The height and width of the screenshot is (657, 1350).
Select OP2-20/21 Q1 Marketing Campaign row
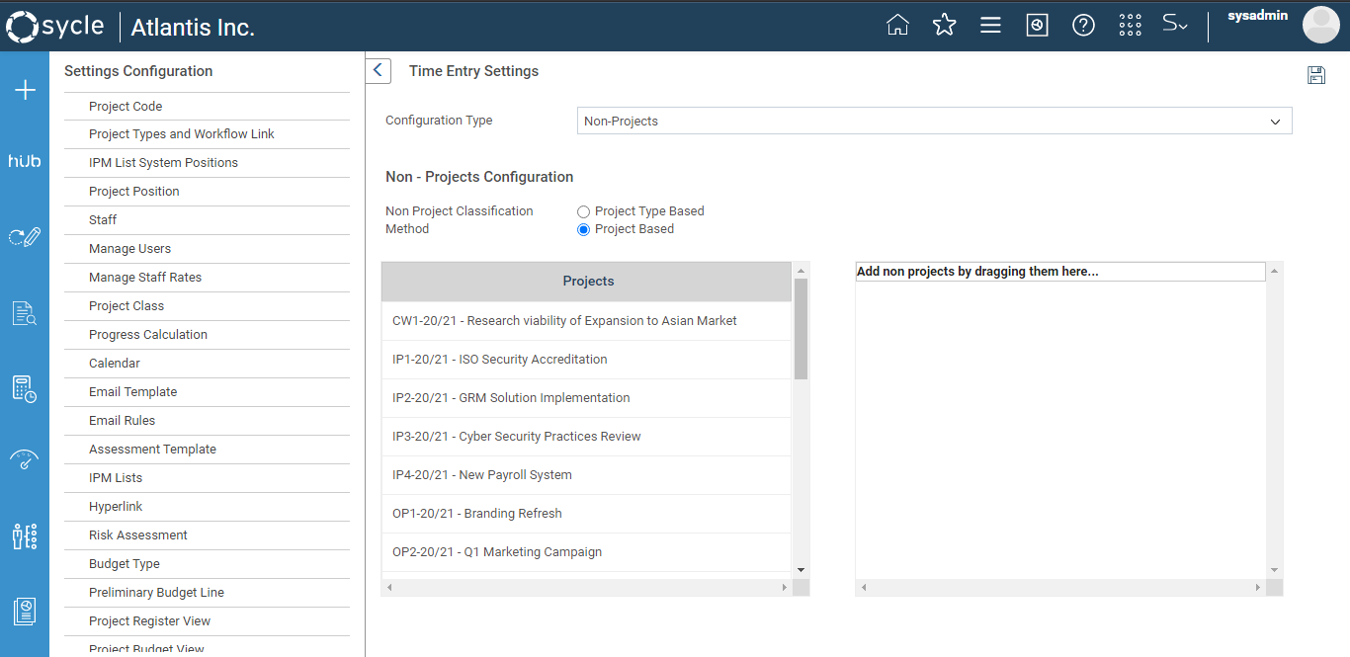click(587, 552)
